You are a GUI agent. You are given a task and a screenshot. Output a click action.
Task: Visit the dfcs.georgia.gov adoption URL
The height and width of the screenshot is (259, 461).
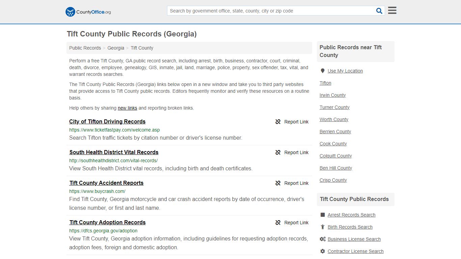pyautogui.click(x=103, y=231)
